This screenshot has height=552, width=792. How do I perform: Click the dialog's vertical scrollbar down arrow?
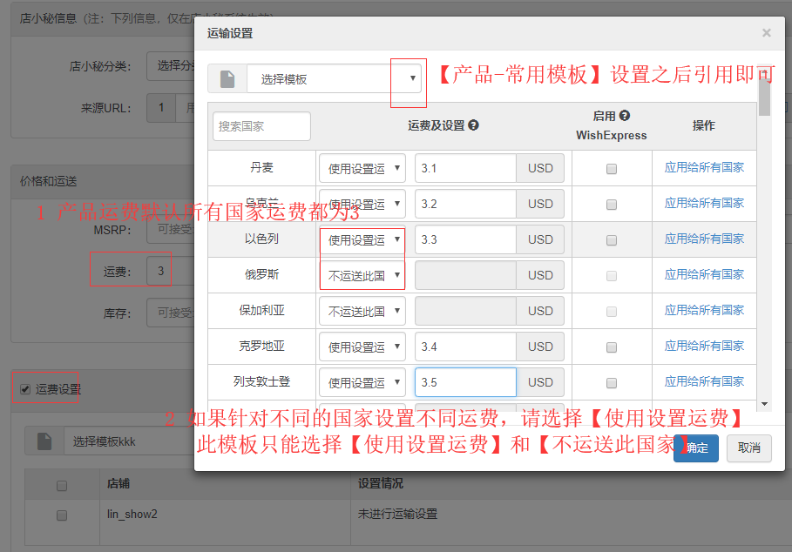[764, 404]
